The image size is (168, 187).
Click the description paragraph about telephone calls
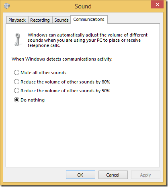coord(88,40)
